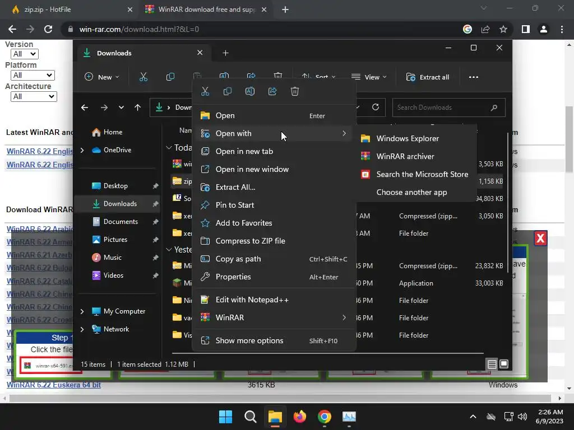Image resolution: width=574 pixels, height=430 pixels.
Task: Open Chrome profile avatar icon
Action: coord(544,29)
